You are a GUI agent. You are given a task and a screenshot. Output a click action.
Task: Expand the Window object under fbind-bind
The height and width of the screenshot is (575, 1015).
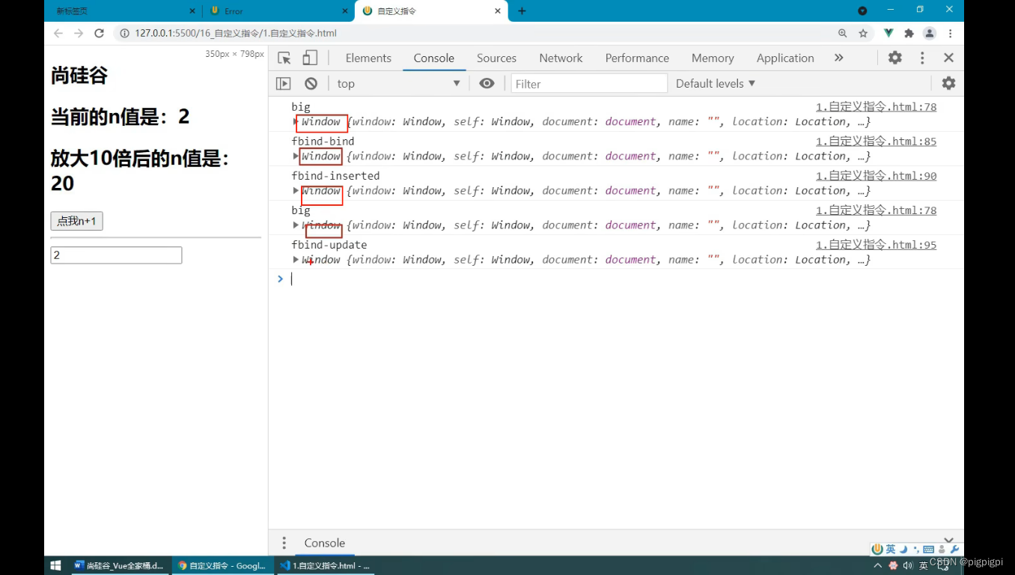click(x=296, y=156)
